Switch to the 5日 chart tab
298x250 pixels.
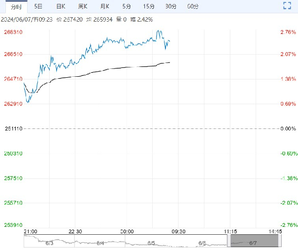[x=38, y=6]
